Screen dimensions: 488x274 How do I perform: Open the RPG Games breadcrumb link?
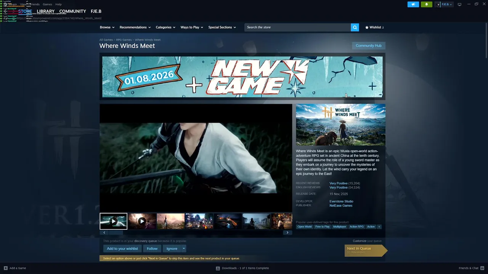tap(124, 40)
